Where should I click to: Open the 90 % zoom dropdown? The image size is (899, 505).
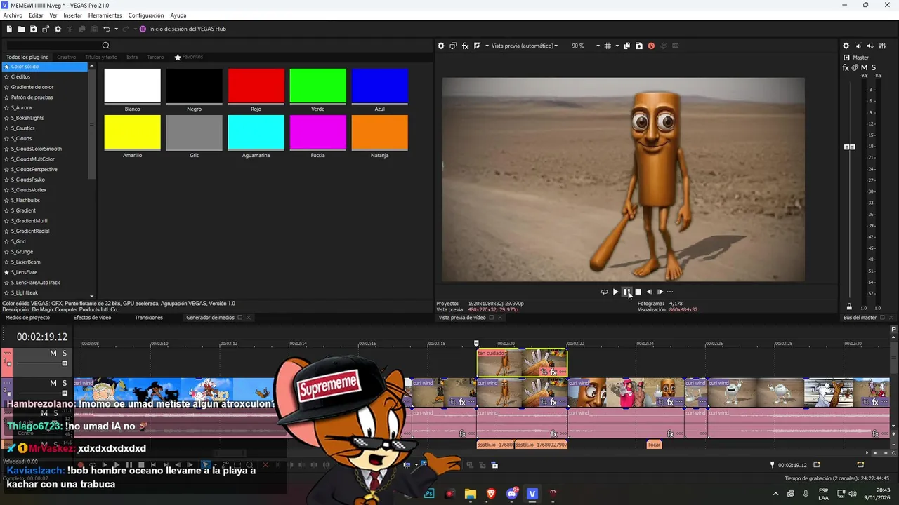tap(598, 46)
